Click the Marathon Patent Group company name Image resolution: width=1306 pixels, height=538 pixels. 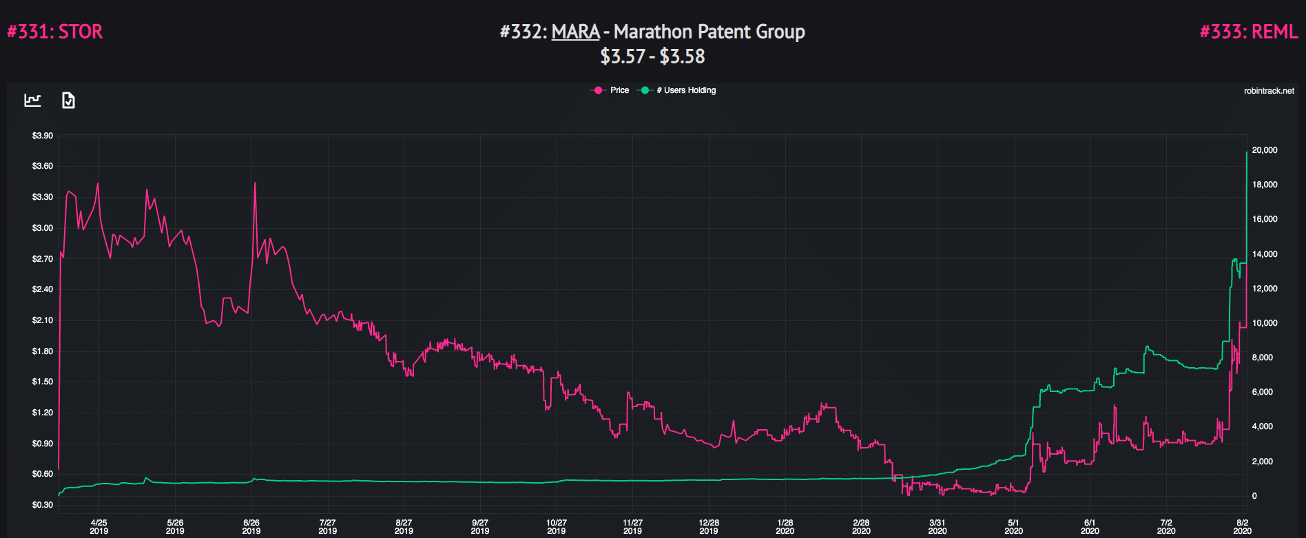709,32
